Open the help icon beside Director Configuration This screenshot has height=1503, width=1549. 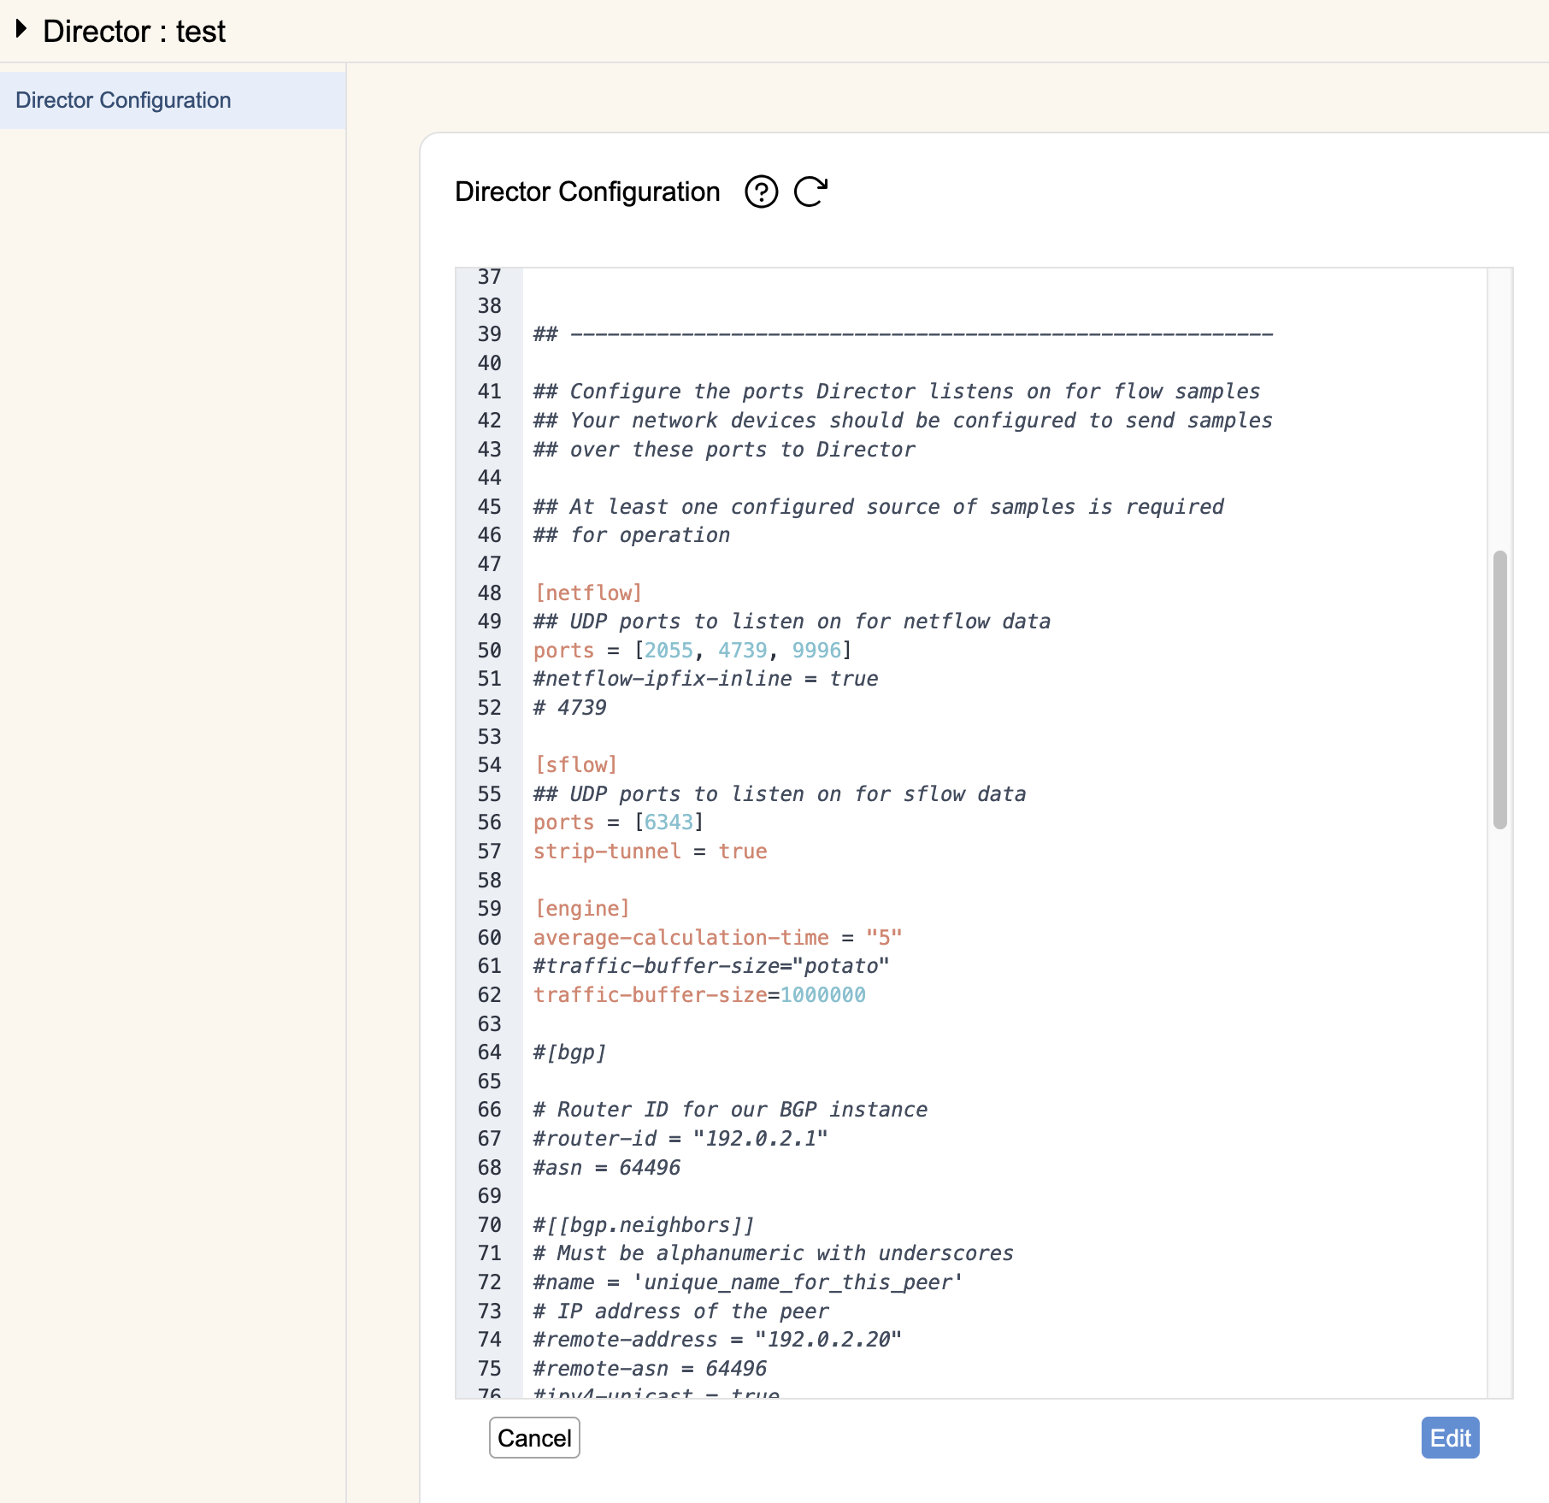point(761,192)
